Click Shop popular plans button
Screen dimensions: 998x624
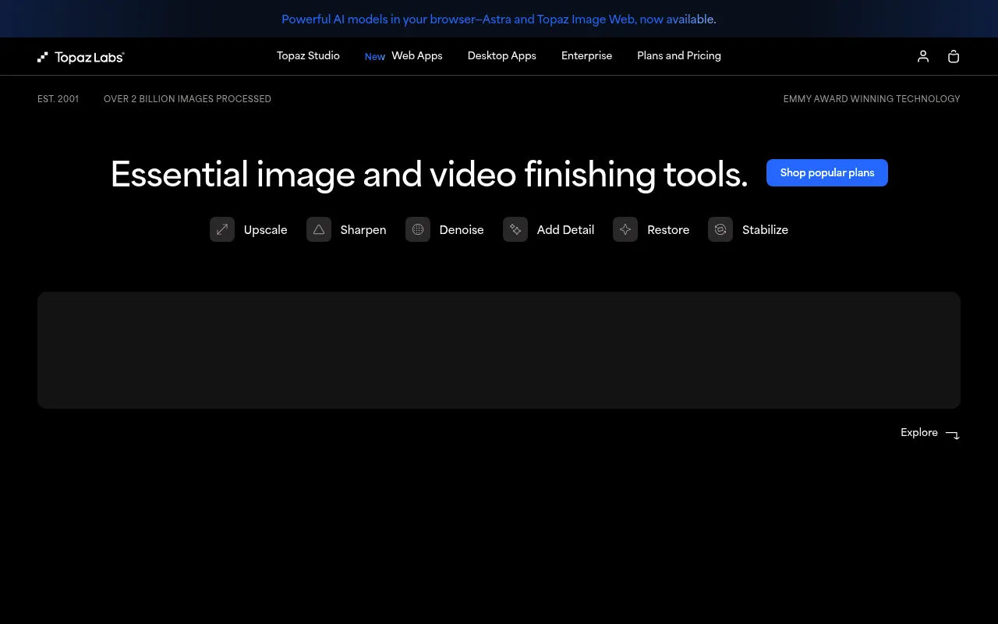coord(827,172)
